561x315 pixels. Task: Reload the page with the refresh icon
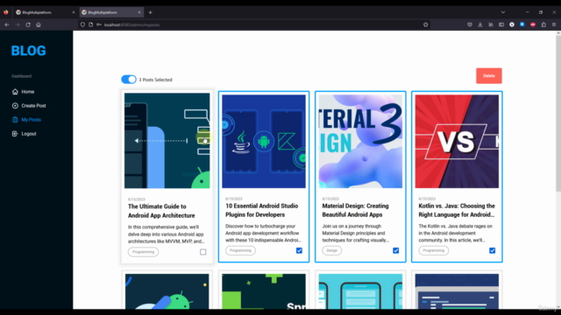point(28,24)
